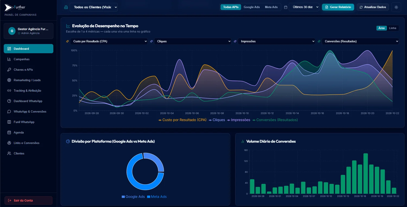Click the Remarketing / Leads target icon
Screen dimensions: 407x207
tap(9, 80)
